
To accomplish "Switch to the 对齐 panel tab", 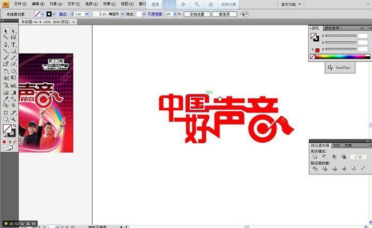I will coord(336,145).
